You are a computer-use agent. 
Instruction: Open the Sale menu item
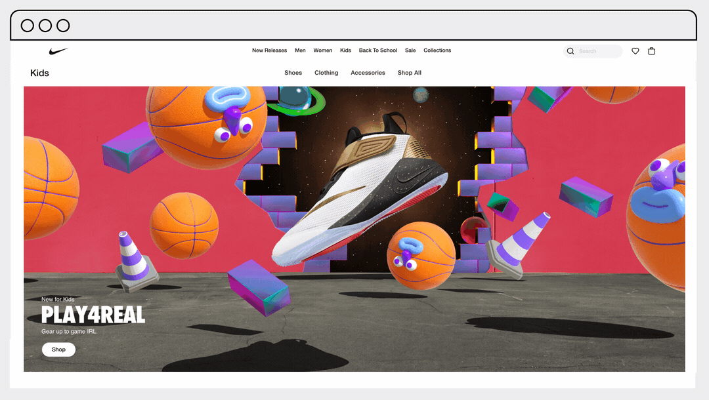[x=410, y=50]
